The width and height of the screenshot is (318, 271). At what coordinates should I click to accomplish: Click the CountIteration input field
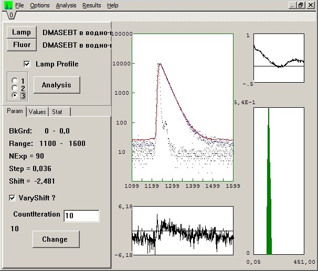81,216
